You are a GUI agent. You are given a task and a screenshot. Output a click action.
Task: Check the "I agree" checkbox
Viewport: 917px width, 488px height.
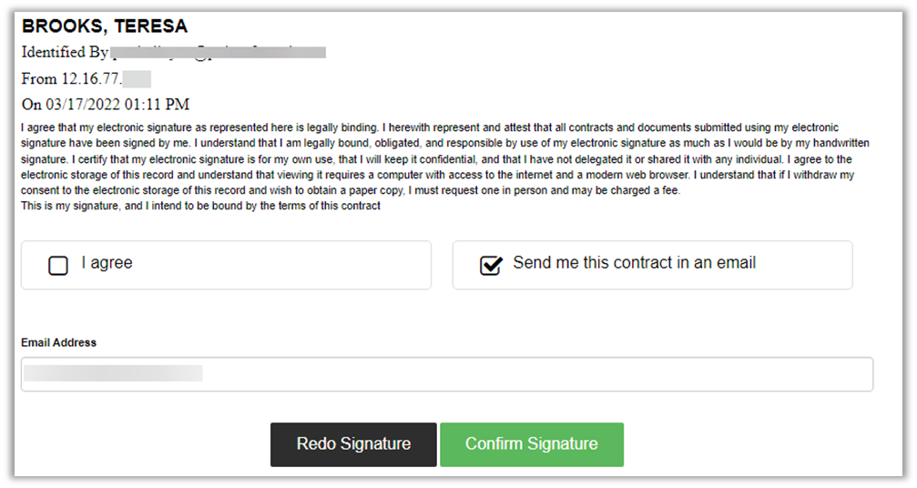[58, 266]
